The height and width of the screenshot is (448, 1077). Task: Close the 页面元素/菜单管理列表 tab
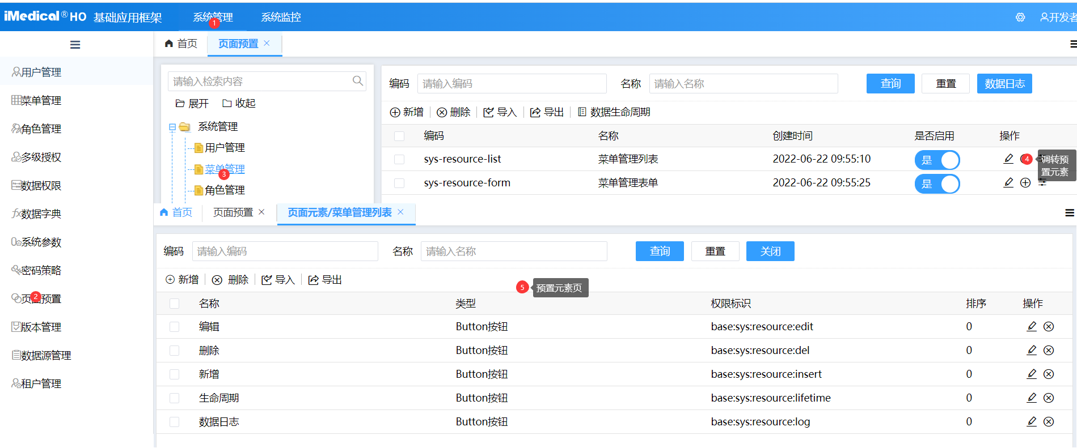pos(400,212)
